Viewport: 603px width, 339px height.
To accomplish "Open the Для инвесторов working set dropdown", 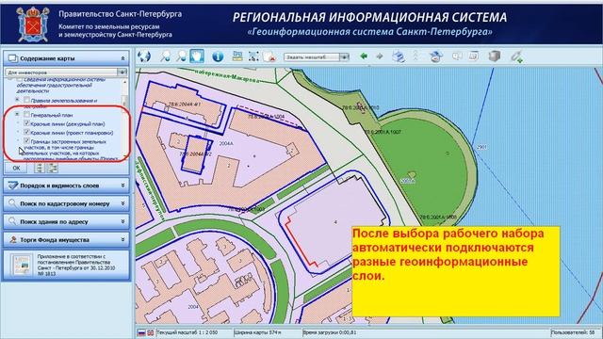I will coord(122,72).
